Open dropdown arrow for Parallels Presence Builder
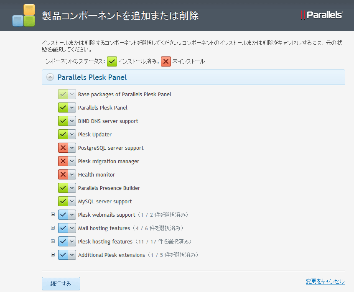 (72, 188)
